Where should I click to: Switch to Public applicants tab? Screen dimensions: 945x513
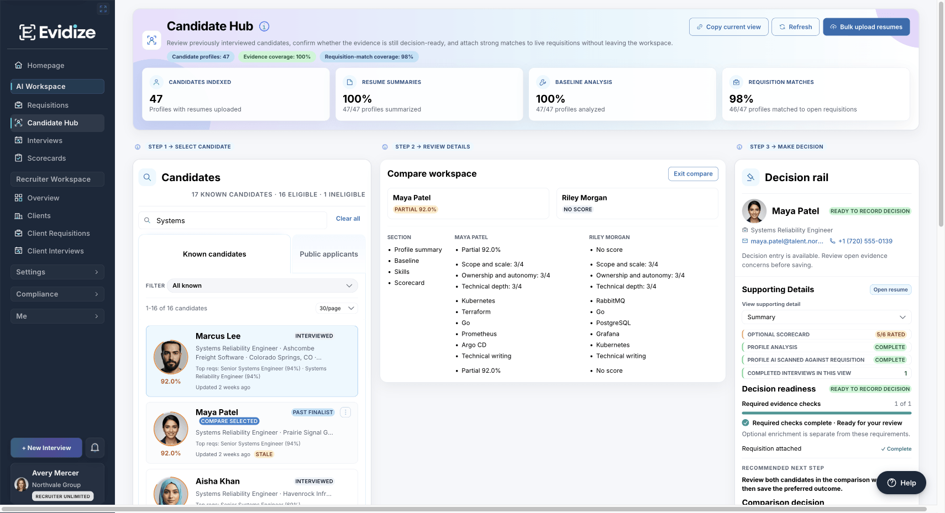click(x=329, y=254)
